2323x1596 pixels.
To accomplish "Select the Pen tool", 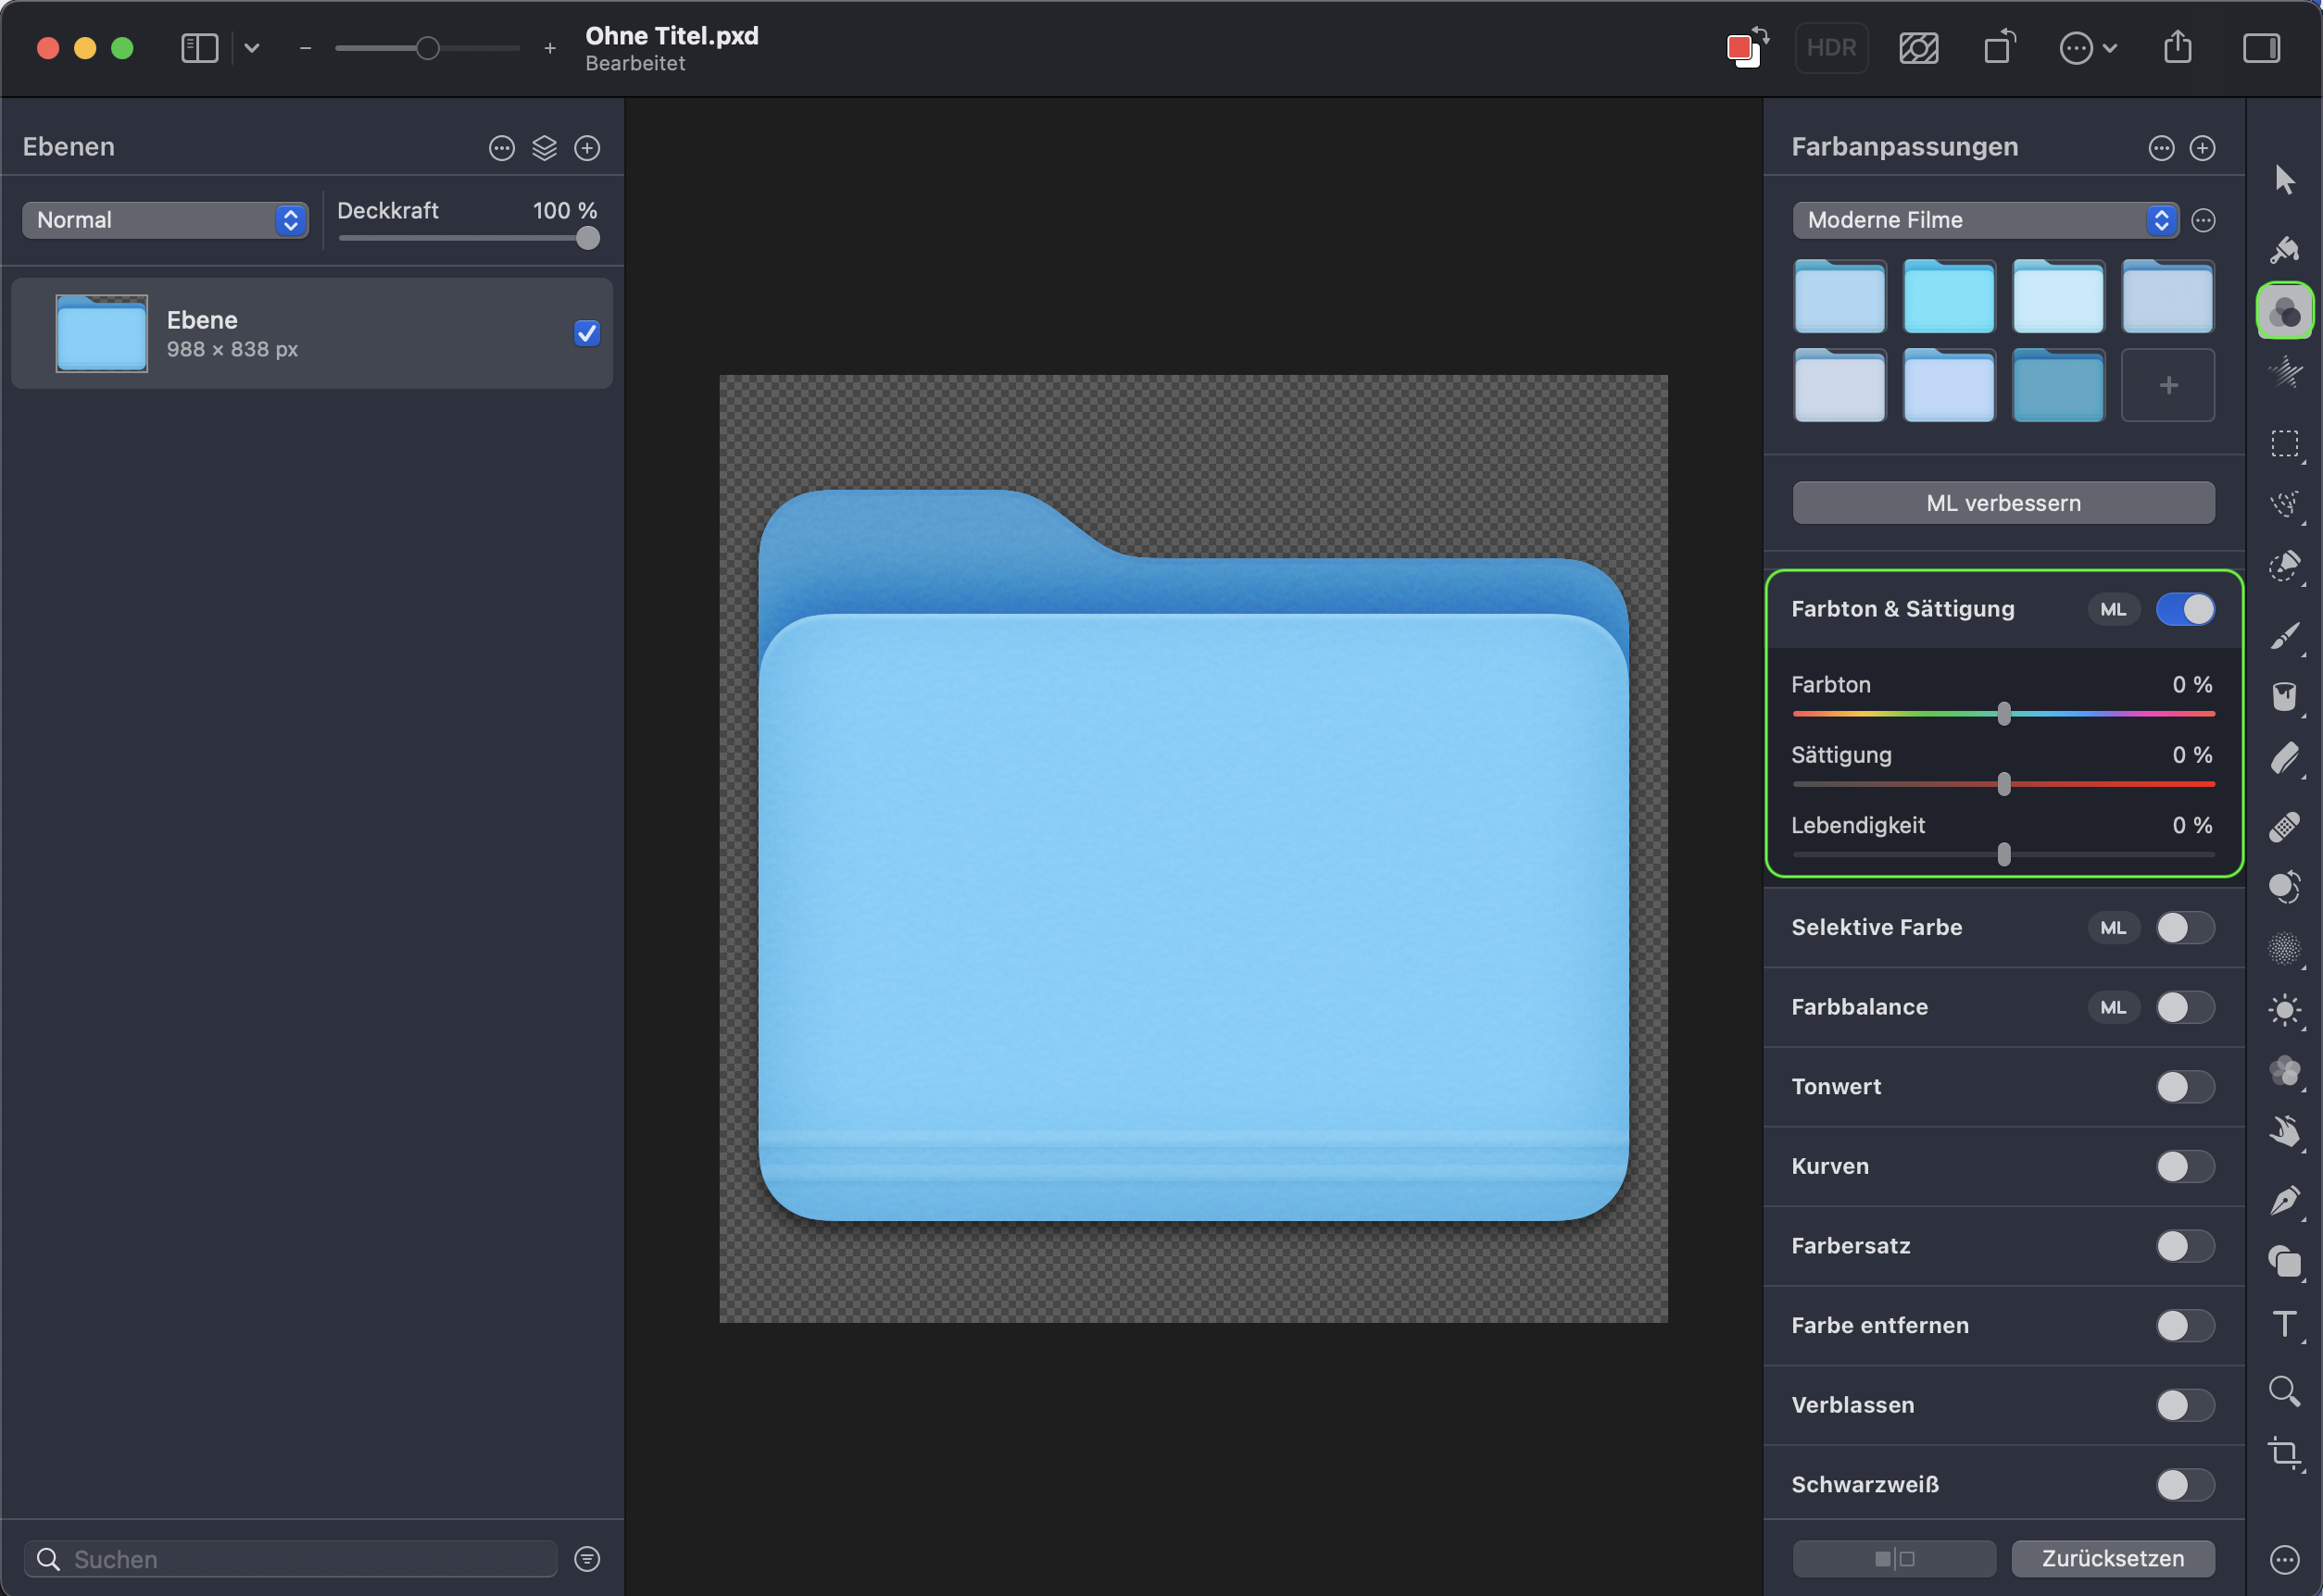I will pos(2284,1200).
